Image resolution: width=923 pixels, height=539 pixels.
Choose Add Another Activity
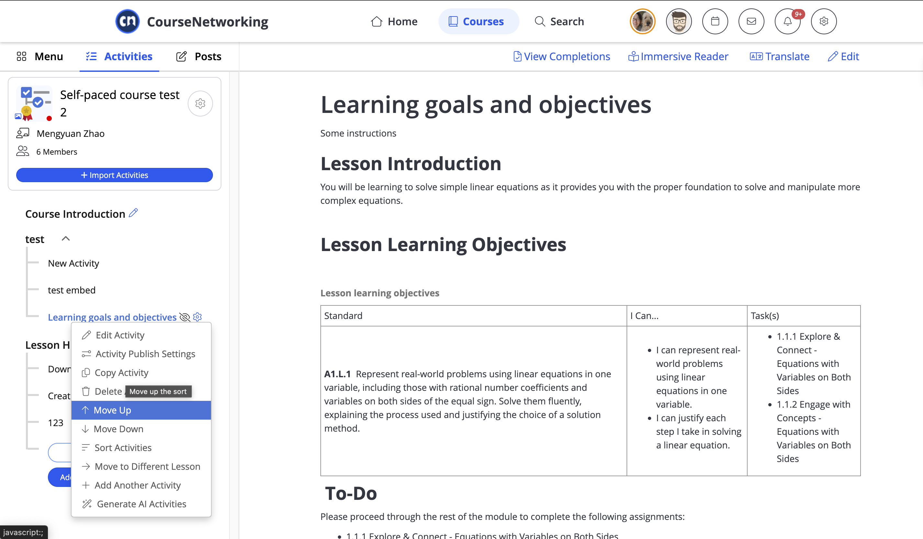(x=141, y=485)
